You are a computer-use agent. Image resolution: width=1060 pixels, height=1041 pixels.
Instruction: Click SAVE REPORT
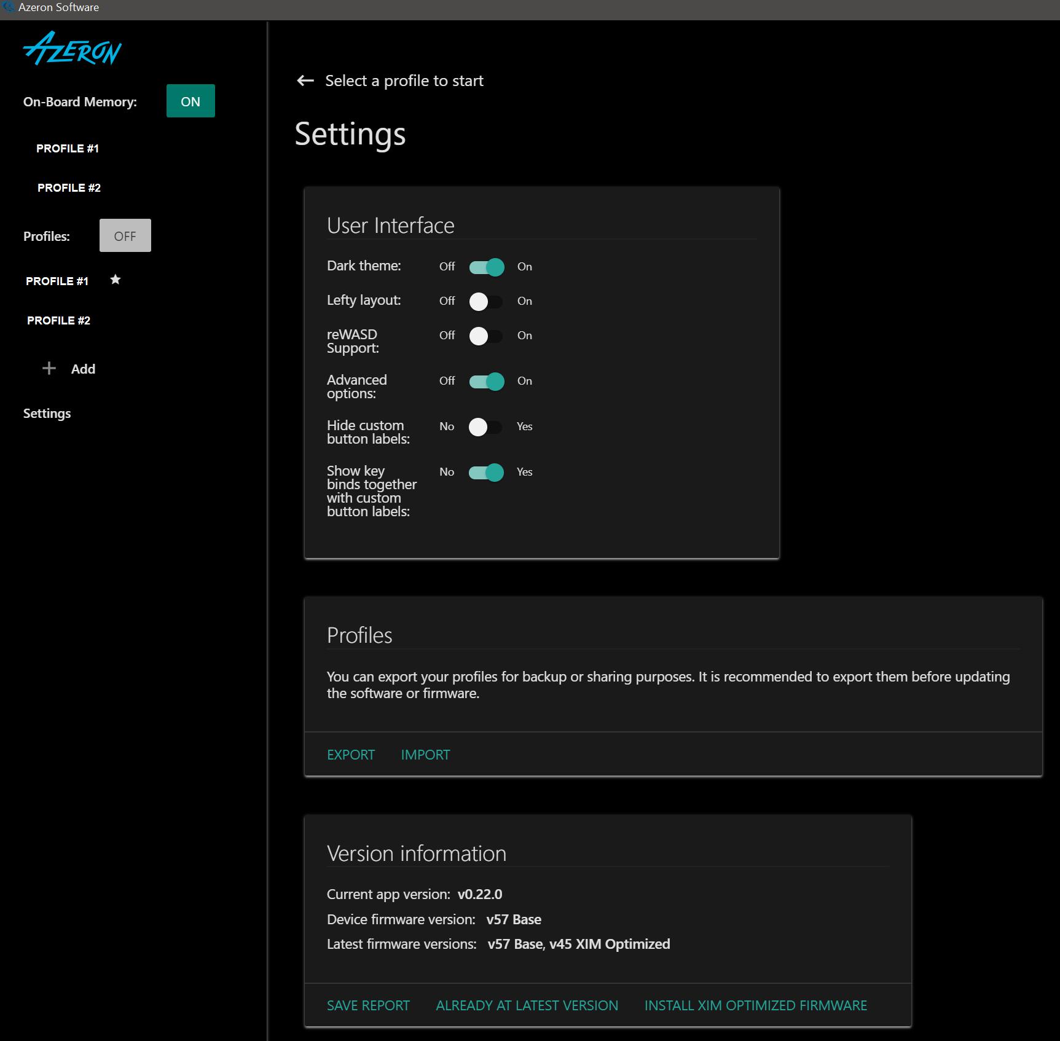[x=368, y=1005]
